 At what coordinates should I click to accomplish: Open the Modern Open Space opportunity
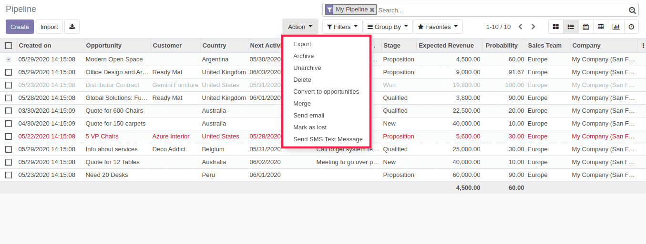pos(114,59)
